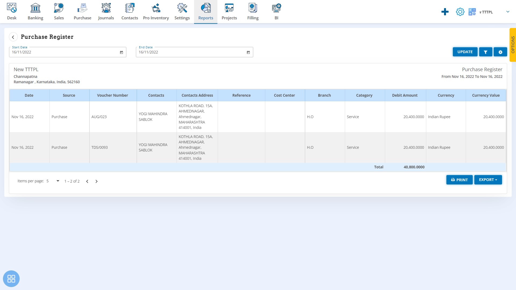The width and height of the screenshot is (516, 290).
Task: Click the Reports tab in navigation
Action: click(x=206, y=11)
